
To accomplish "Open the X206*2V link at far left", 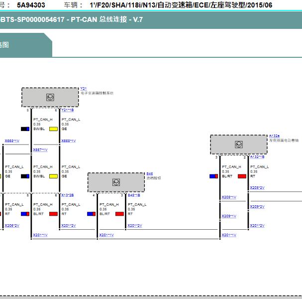I will point(12,226).
